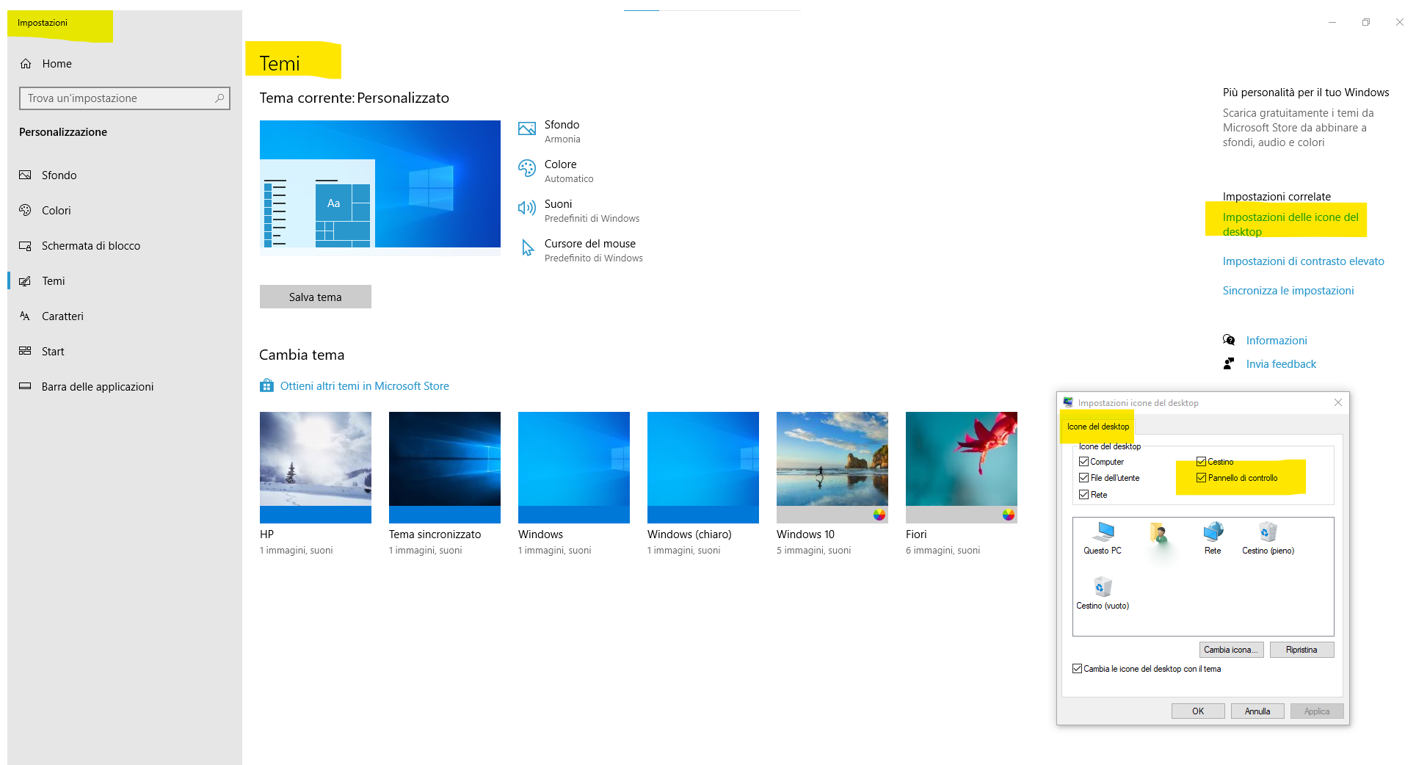Minimize the Impostazioni window
Viewport: 1416px width, 765px height.
point(1332,23)
